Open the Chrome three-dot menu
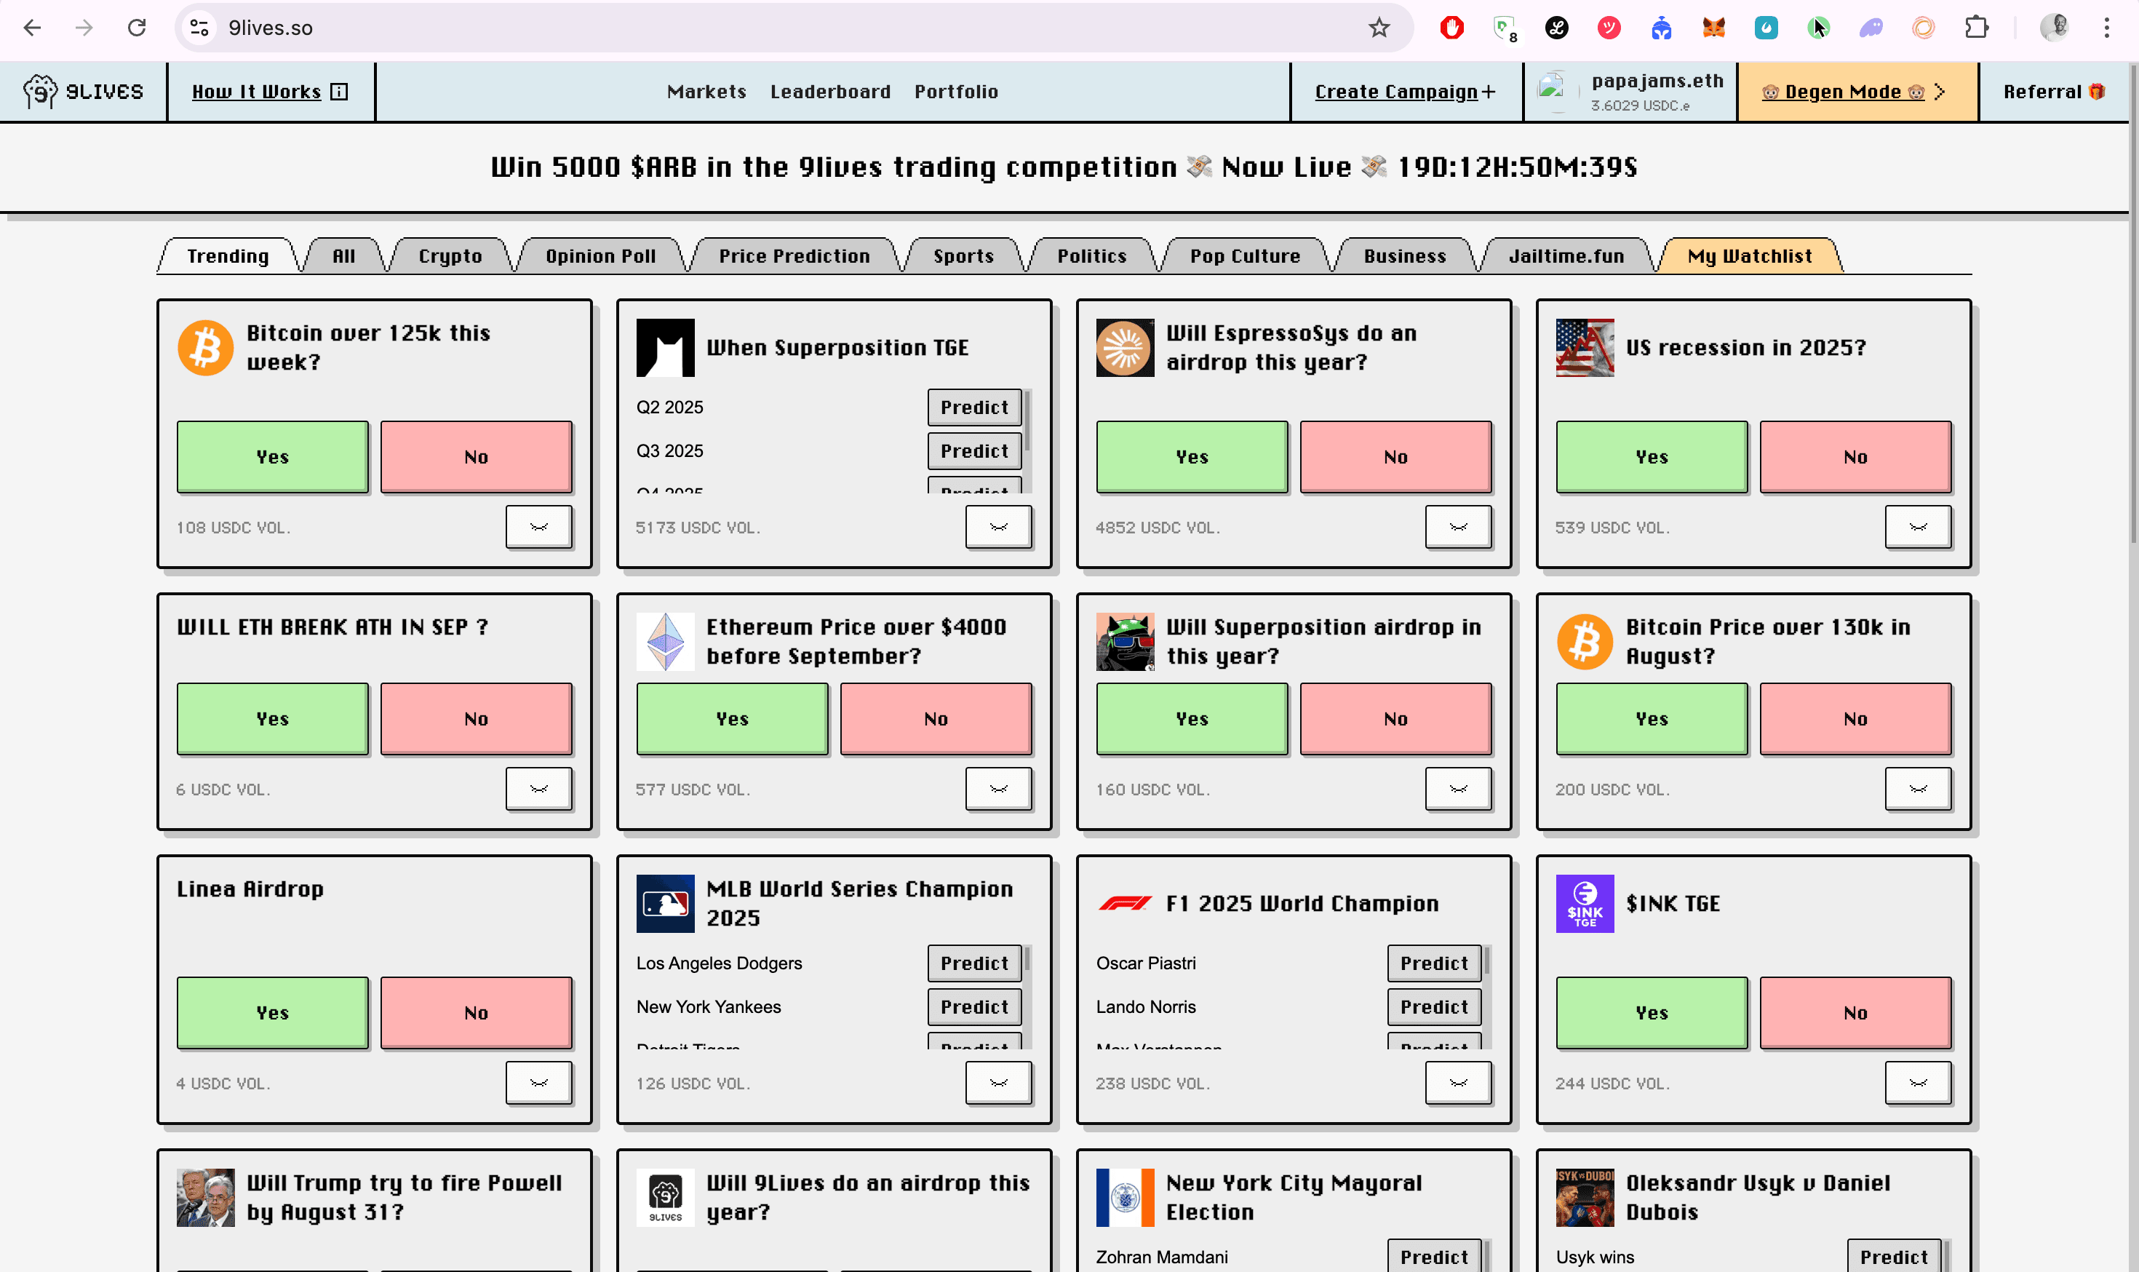The width and height of the screenshot is (2139, 1272). tap(2106, 28)
